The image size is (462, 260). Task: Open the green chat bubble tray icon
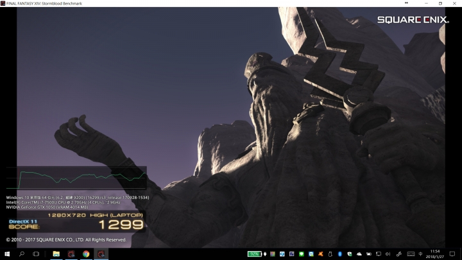coord(301,254)
